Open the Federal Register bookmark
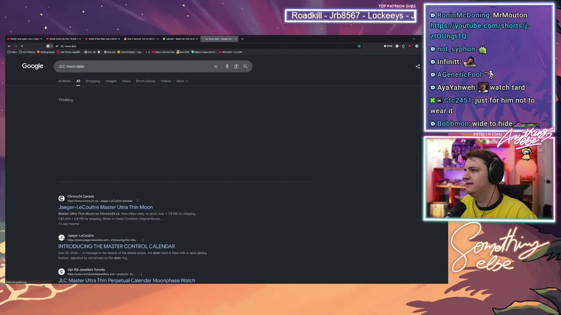 click(130, 52)
